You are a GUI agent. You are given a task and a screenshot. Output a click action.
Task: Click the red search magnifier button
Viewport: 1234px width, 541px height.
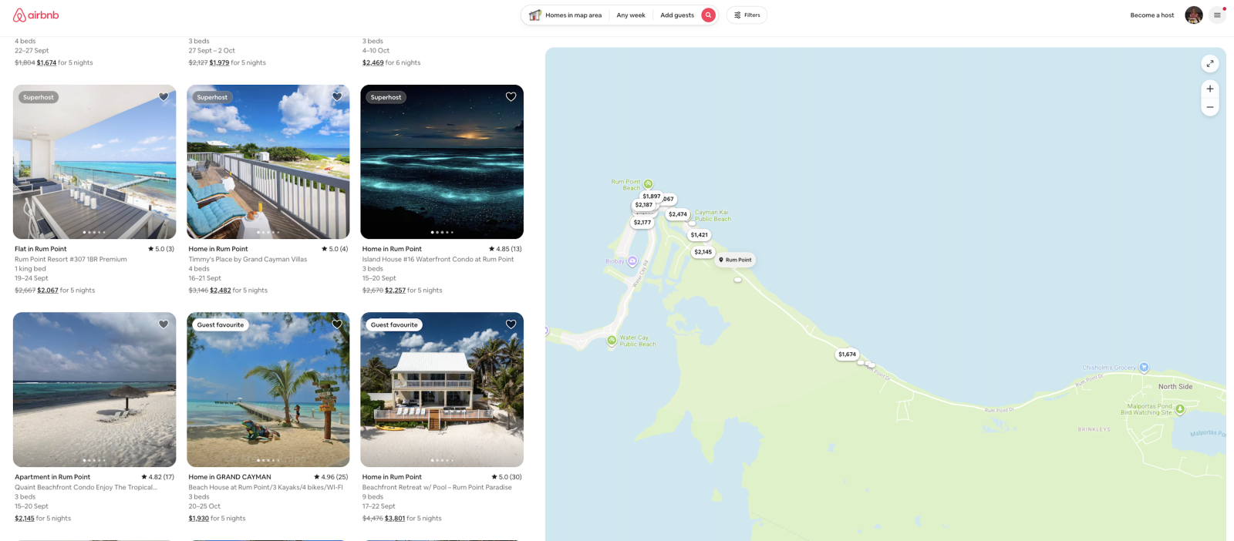[708, 15]
